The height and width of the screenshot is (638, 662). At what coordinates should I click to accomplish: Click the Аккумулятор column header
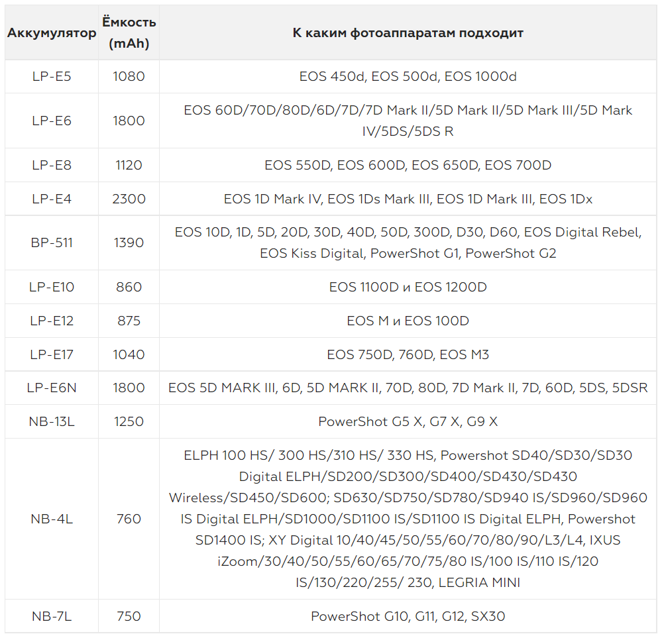pos(52,32)
